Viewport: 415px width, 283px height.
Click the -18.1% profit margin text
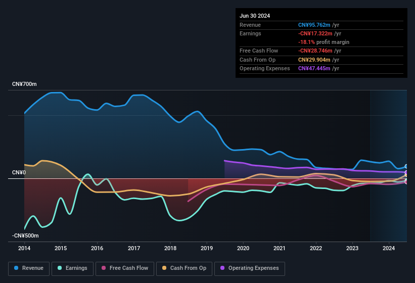click(x=324, y=42)
